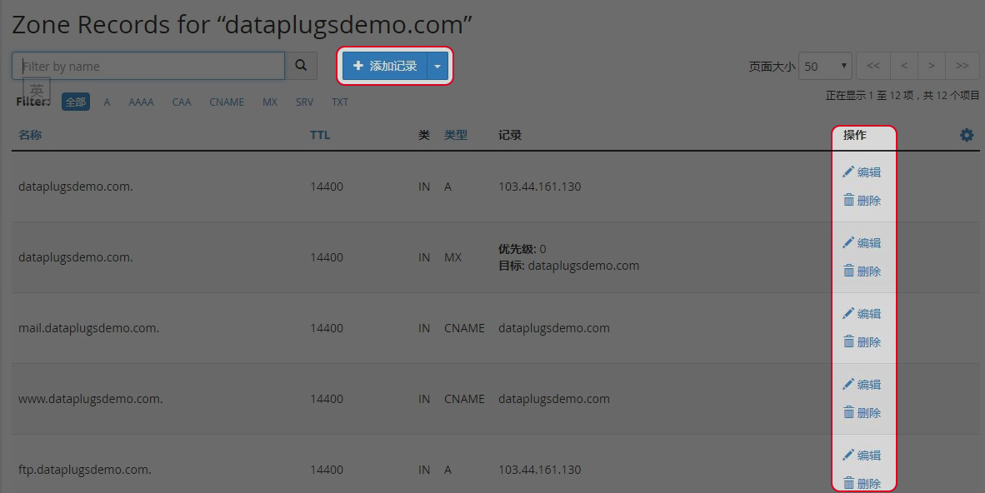The height and width of the screenshot is (493, 985).
Task: Click the plus icon on 添加记录 button
Action: pos(358,65)
